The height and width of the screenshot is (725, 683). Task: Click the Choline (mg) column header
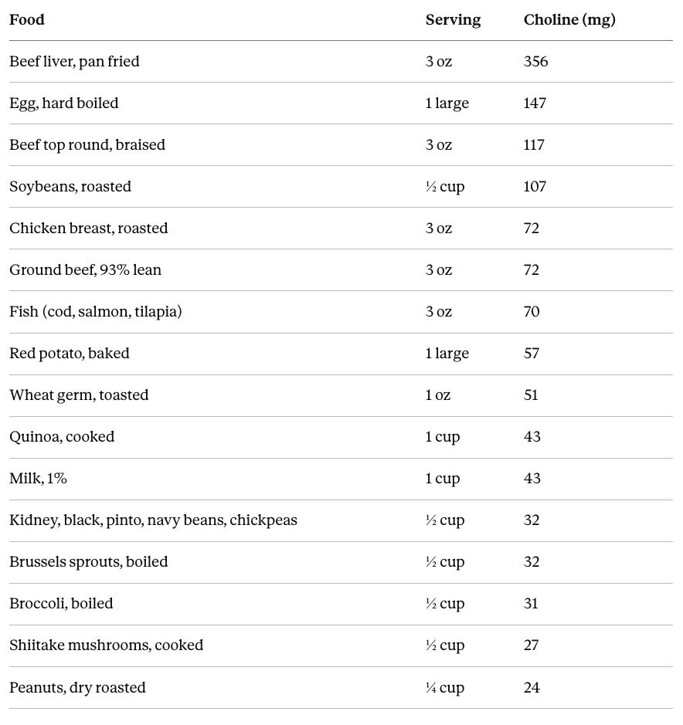click(569, 20)
